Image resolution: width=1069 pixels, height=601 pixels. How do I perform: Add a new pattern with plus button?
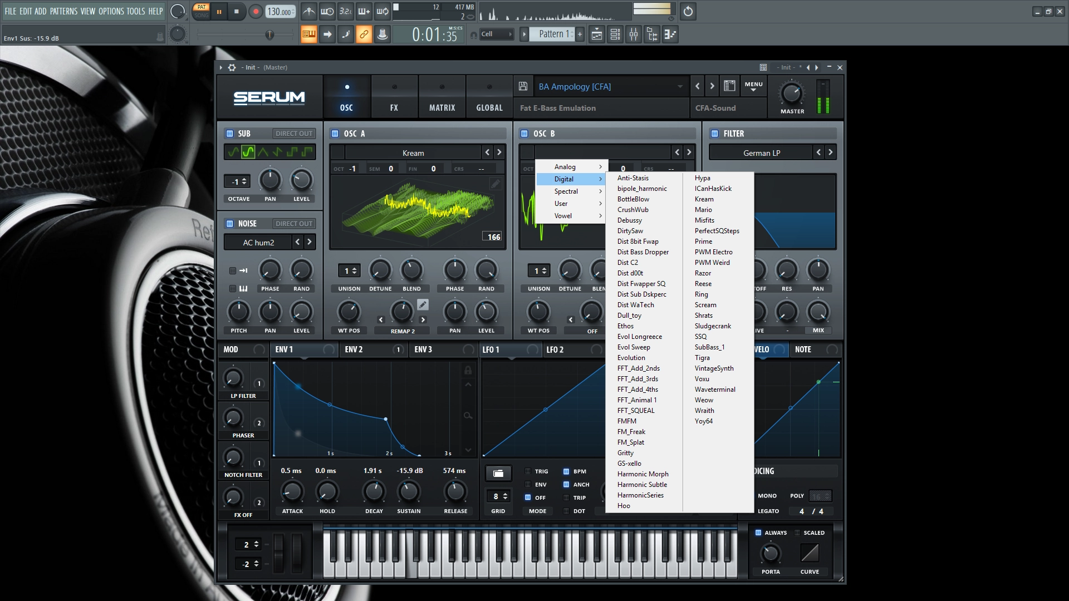coord(580,35)
